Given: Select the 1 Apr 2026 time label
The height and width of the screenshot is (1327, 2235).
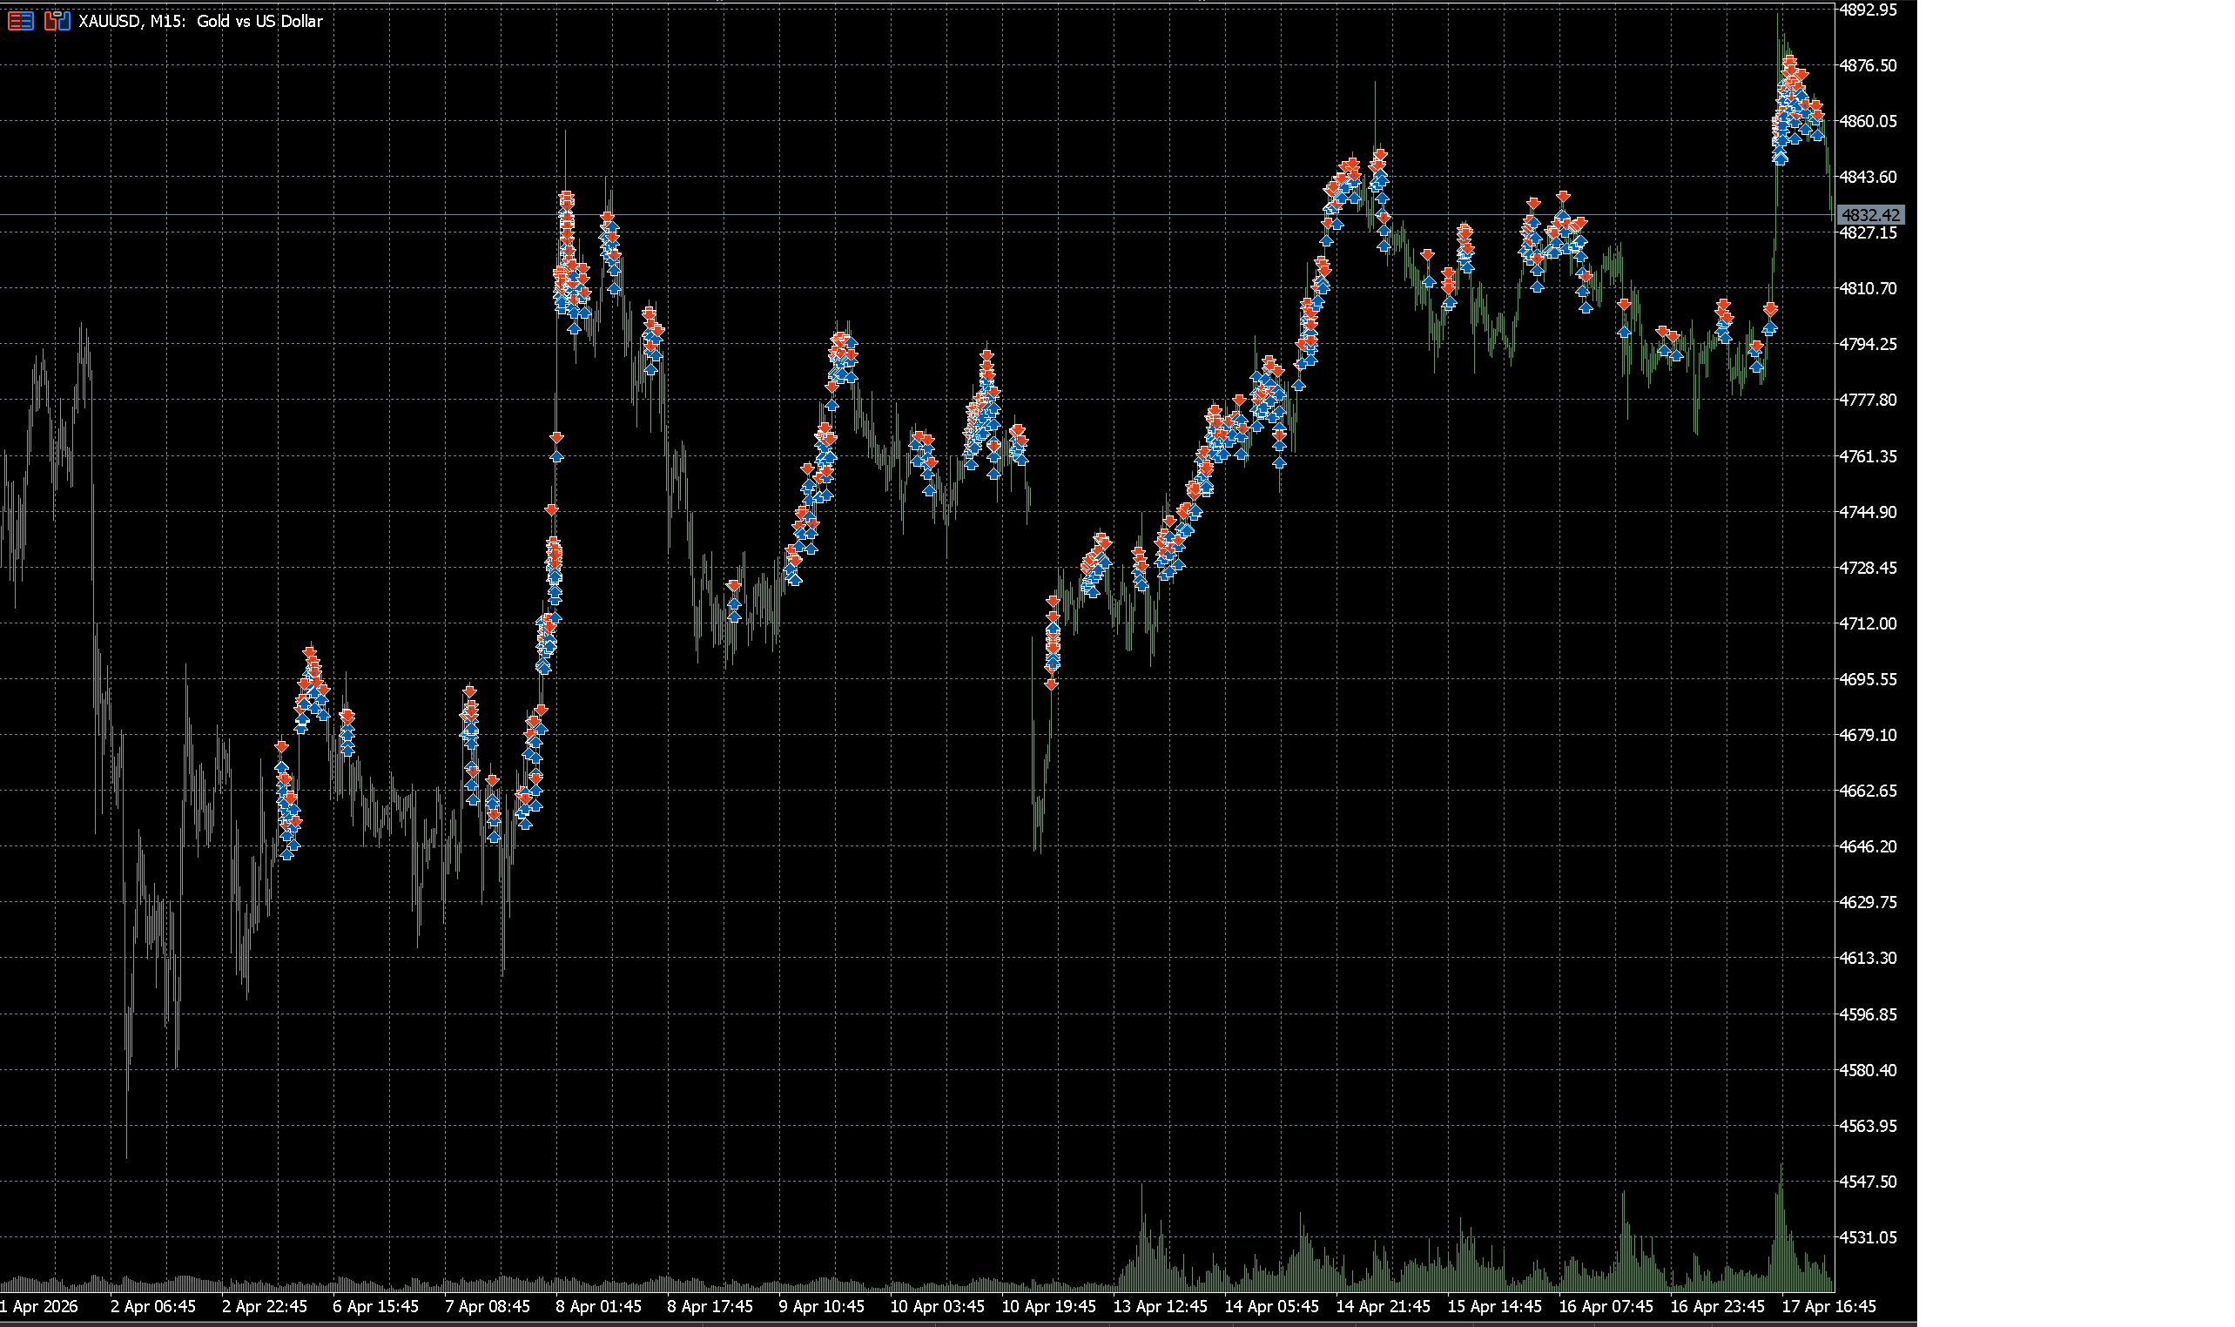Looking at the screenshot, I should pos(39,1306).
